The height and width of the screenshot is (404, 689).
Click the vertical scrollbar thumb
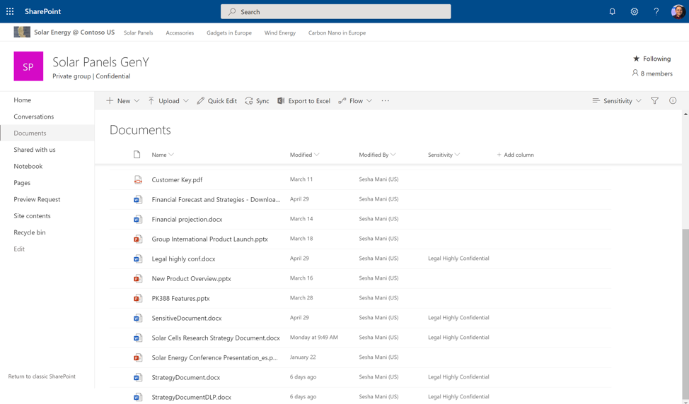coord(685,314)
